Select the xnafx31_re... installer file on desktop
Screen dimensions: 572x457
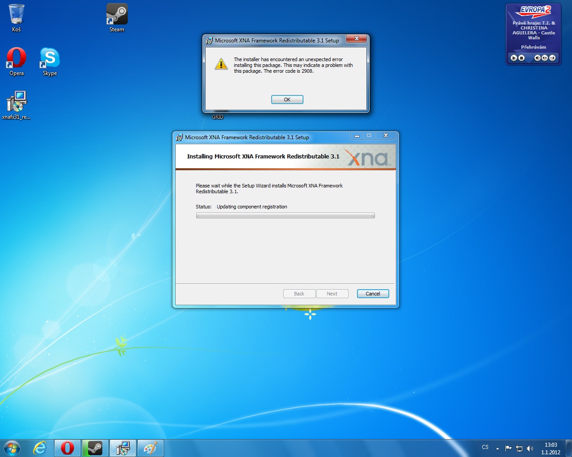(x=17, y=105)
